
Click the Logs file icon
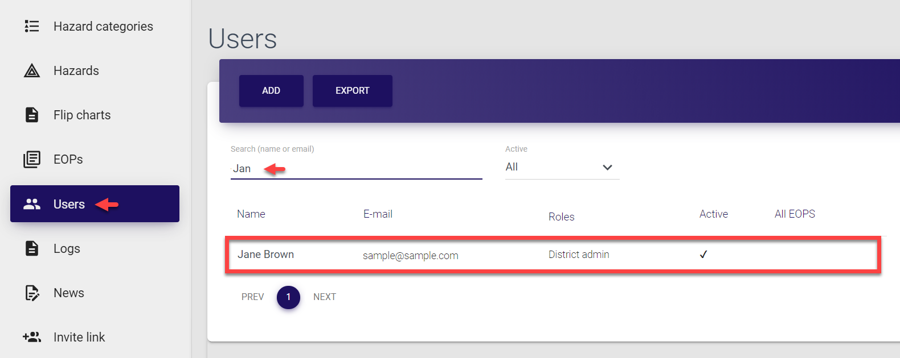(32, 248)
